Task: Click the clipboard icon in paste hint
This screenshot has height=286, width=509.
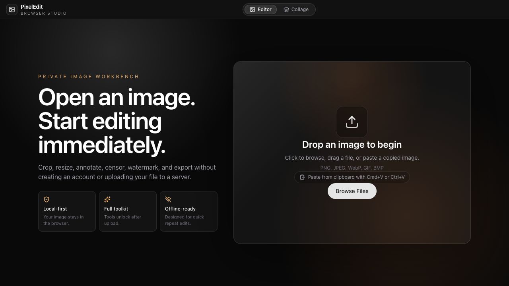Action: click(302, 177)
